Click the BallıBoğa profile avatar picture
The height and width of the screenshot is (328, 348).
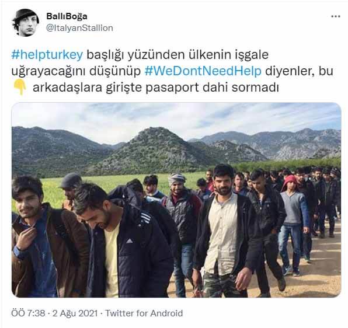pyautogui.click(x=26, y=22)
